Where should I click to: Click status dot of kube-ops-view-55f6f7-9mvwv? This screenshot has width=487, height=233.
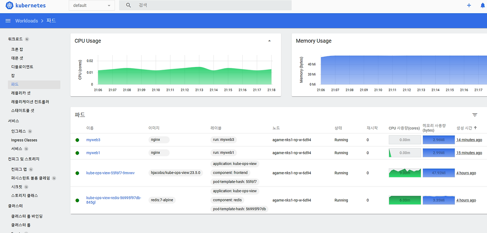(x=77, y=173)
